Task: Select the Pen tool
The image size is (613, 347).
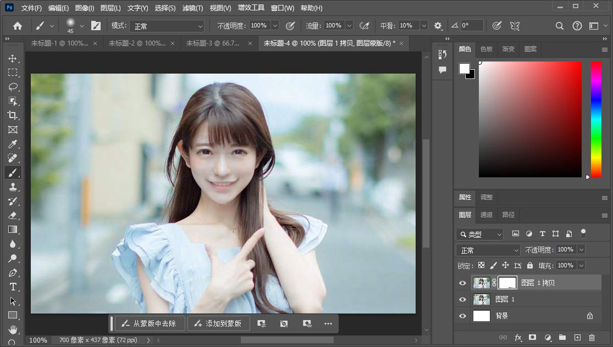Action: click(13, 272)
